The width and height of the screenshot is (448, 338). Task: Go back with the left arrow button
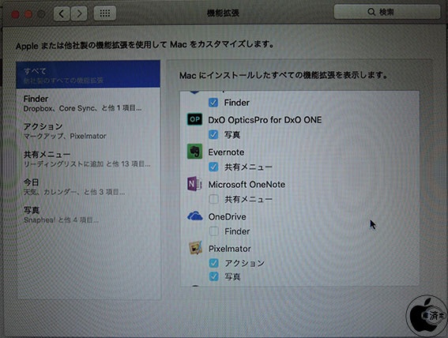pyautogui.click(x=62, y=13)
